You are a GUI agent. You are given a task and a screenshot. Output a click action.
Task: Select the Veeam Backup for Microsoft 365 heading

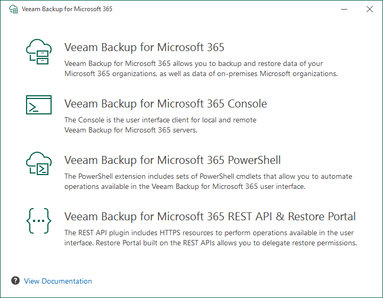click(144, 47)
